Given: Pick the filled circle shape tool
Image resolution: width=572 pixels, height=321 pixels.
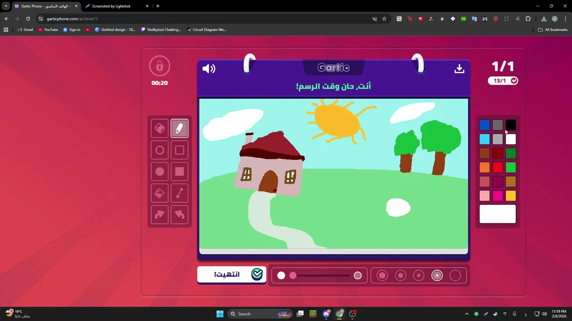Looking at the screenshot, I should [160, 172].
